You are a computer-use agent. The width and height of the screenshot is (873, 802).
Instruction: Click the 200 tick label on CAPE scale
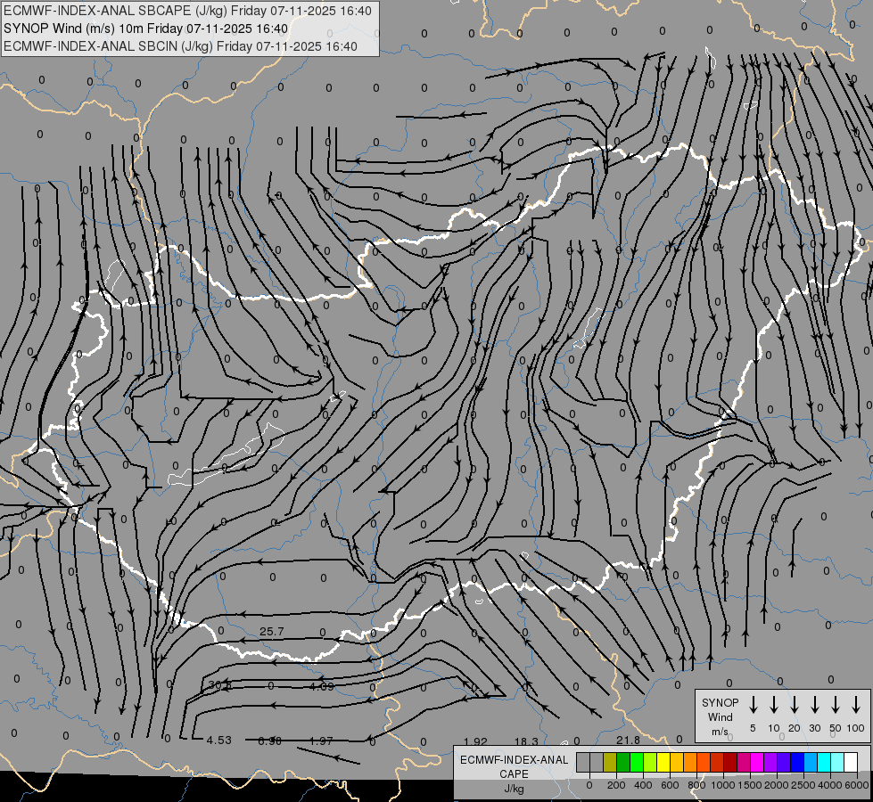tap(616, 785)
